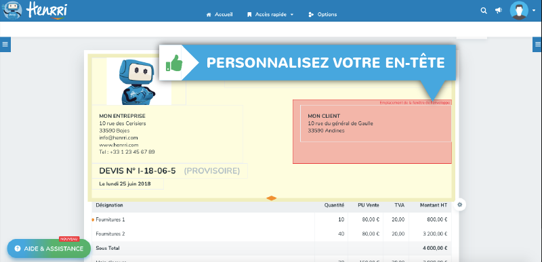Open the table settings gear icon
542x262 pixels.
[460, 204]
